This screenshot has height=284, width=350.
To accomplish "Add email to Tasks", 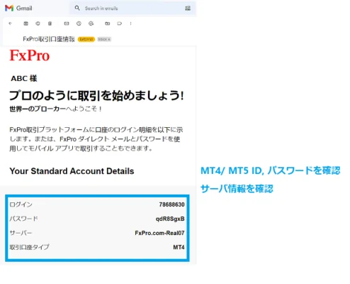I will click(x=91, y=23).
